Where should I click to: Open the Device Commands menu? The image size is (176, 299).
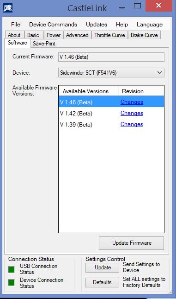[x=53, y=25]
